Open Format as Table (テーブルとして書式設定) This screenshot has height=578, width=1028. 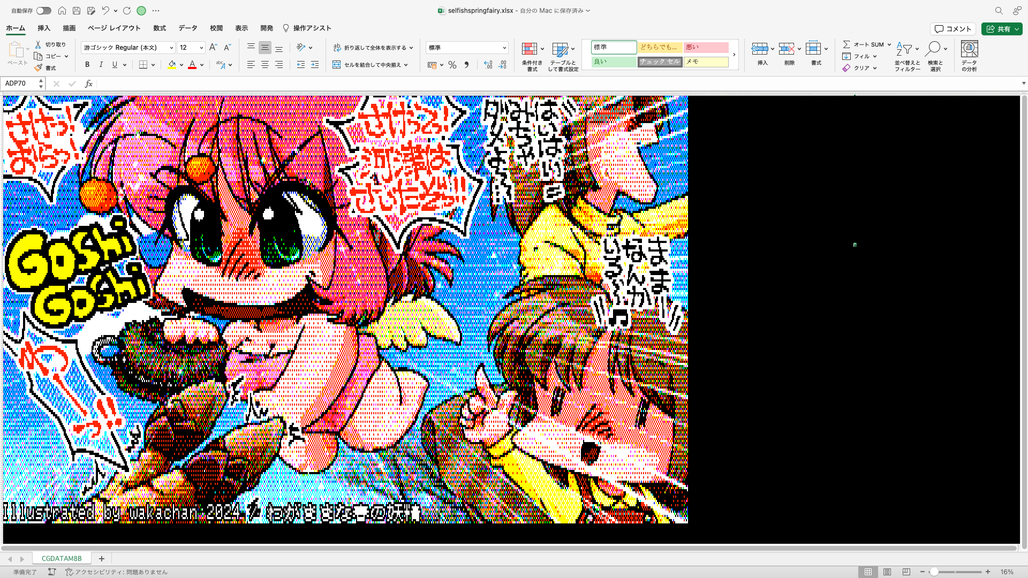pos(563,56)
